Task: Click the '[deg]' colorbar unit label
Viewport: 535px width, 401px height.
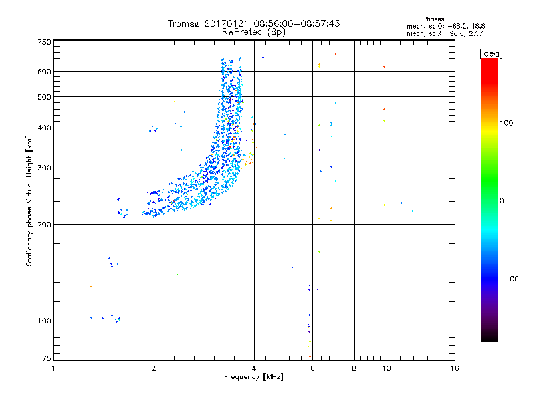Action: [491, 53]
